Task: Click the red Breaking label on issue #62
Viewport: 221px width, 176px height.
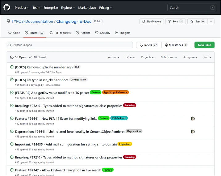Action: [130, 105]
